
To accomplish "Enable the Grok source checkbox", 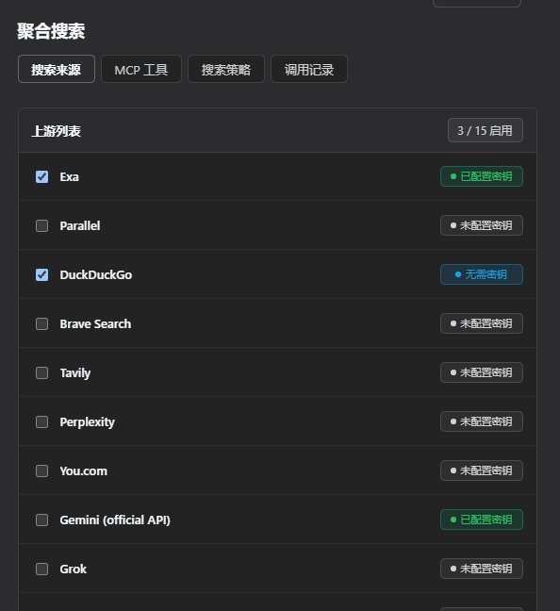I will tap(41, 569).
